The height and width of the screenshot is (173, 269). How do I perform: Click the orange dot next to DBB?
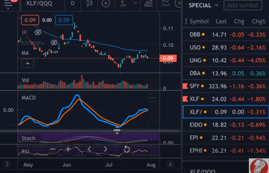click(203, 34)
